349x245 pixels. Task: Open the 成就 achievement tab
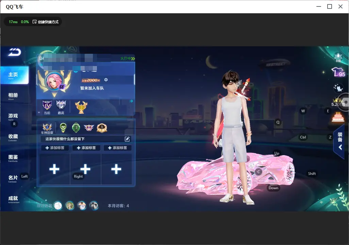click(13, 199)
